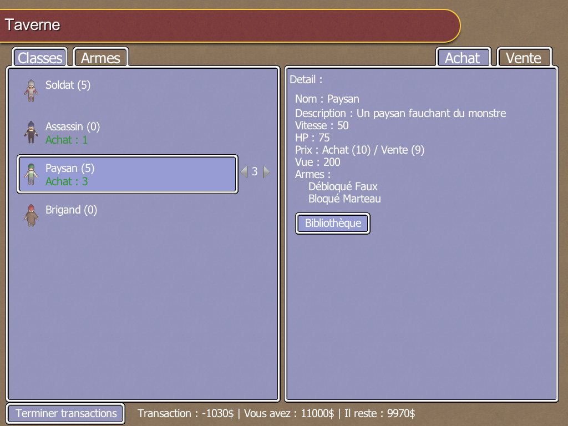Increase Paysan quantity with right arrow
Screen dimensions: 568x426
click(x=266, y=172)
